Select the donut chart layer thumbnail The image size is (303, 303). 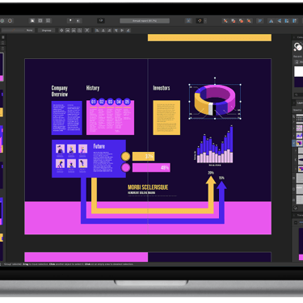300,143
